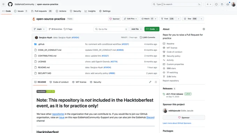Screen dimensions: 237x133
Task: Select the Code of conduct tab
Action: (x=59, y=82)
